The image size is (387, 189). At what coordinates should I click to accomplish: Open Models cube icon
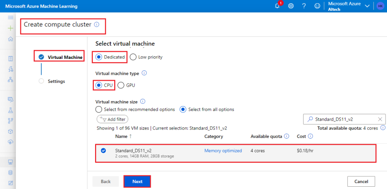coord(10,131)
